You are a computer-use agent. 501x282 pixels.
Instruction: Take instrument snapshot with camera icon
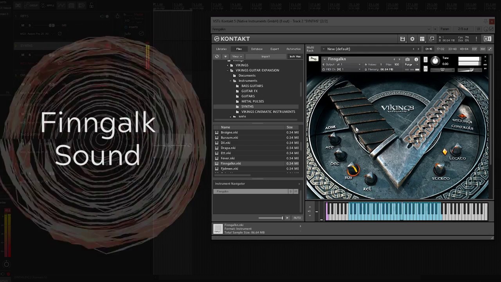(x=407, y=59)
